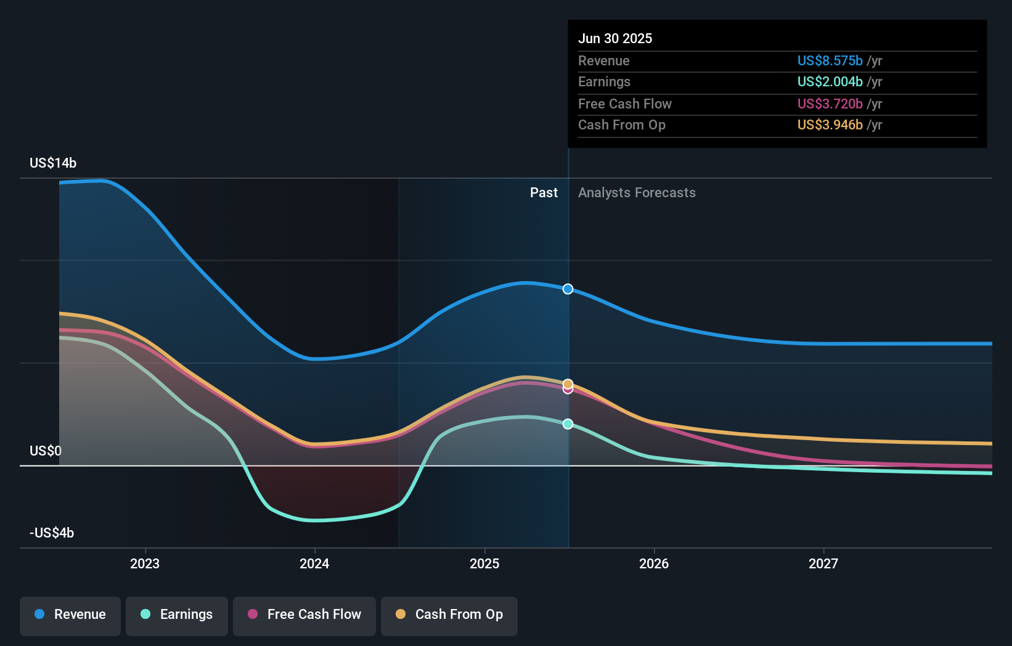Hide the Earnings line via its legend

pyautogui.click(x=177, y=615)
